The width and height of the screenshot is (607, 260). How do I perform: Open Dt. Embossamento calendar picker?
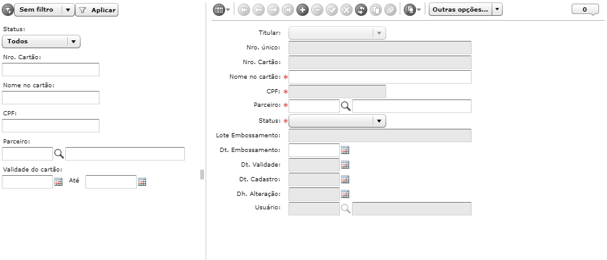(345, 150)
